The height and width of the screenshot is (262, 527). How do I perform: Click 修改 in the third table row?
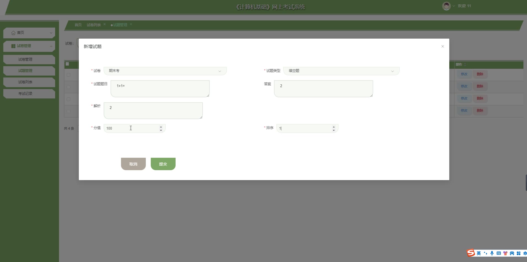point(464,98)
